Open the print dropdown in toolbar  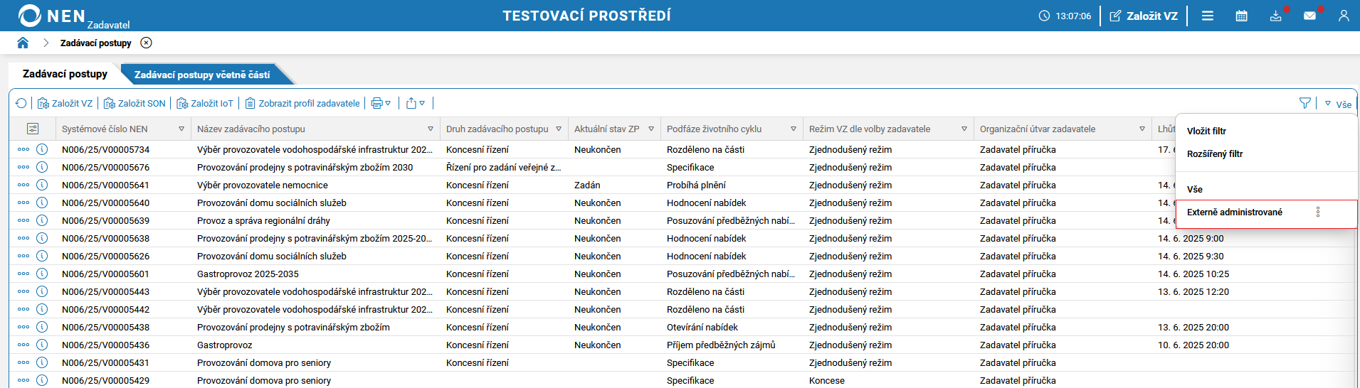pos(381,103)
